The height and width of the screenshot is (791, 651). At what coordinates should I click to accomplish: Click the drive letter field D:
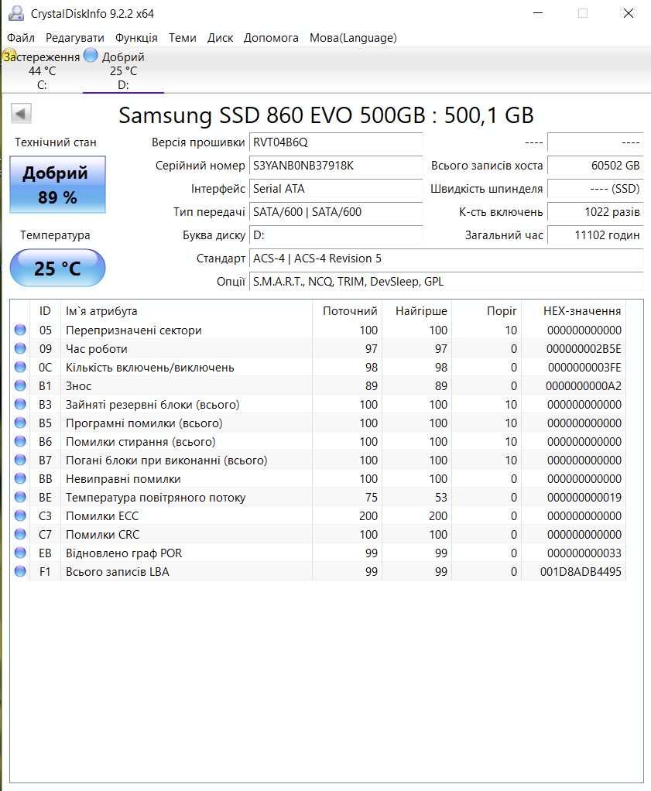[x=336, y=235]
